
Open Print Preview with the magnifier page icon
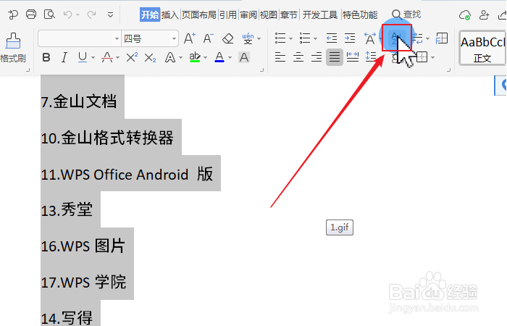pyautogui.click(x=49, y=14)
